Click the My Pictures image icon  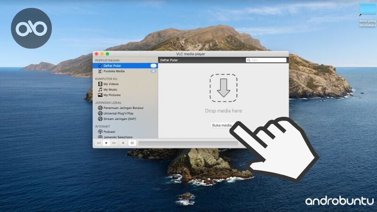(100, 95)
